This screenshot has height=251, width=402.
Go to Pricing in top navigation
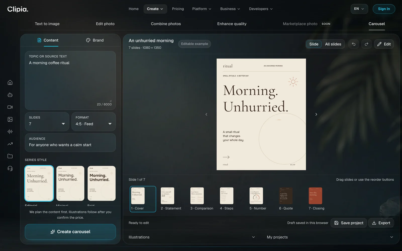coord(178,9)
